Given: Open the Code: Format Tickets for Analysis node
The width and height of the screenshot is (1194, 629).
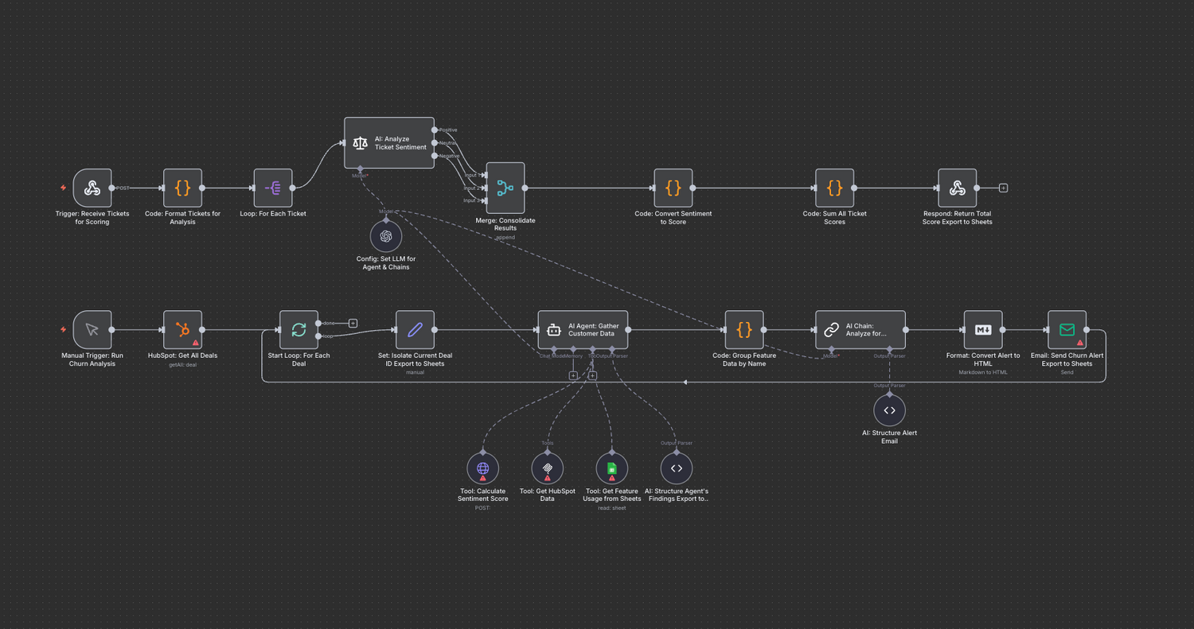Looking at the screenshot, I should tap(182, 188).
